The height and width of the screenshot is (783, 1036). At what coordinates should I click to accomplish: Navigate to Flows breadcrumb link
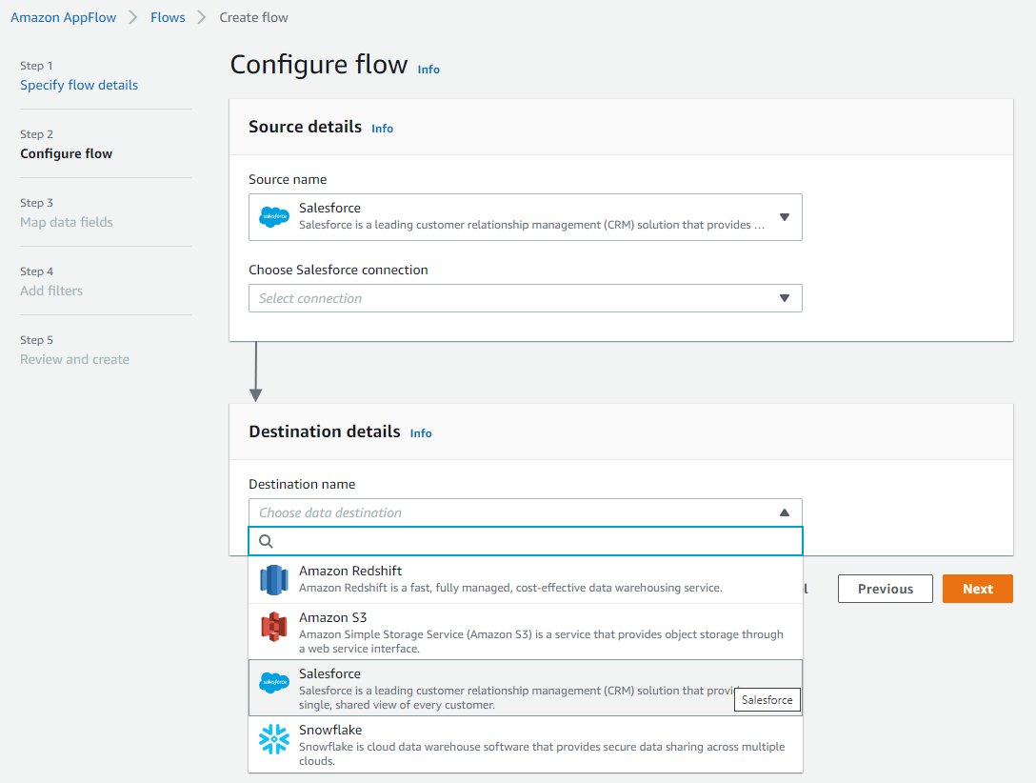[168, 17]
